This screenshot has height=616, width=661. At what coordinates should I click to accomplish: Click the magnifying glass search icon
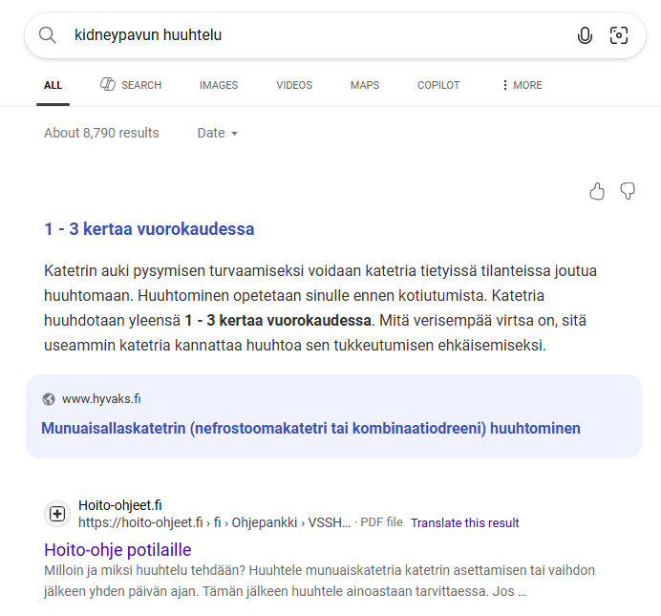(47, 35)
